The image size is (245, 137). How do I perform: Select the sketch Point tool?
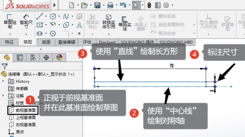(x=79, y=33)
